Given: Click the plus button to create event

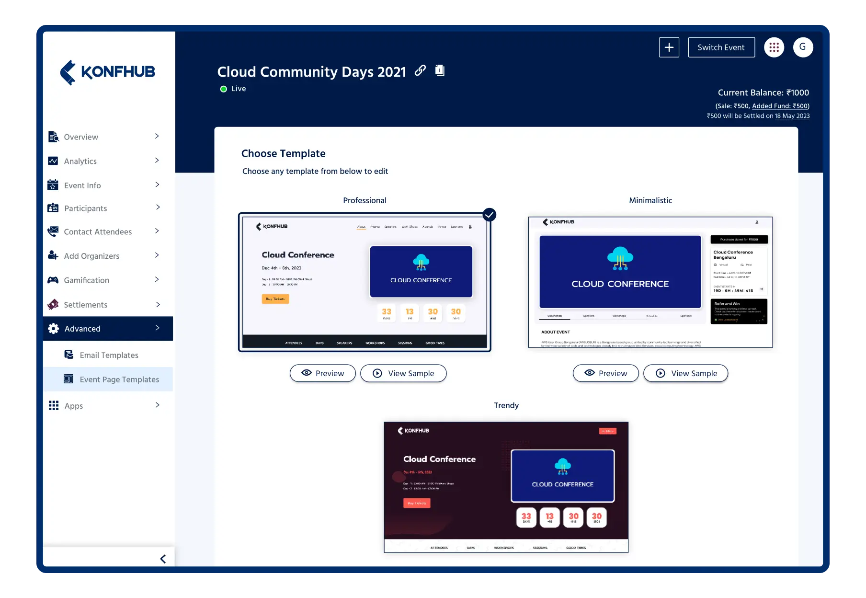Looking at the screenshot, I should (x=669, y=47).
